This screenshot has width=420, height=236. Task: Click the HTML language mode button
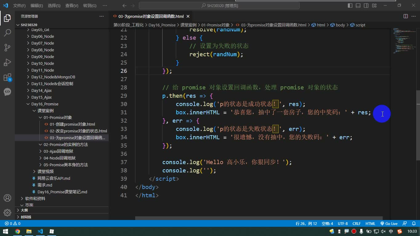(370, 224)
